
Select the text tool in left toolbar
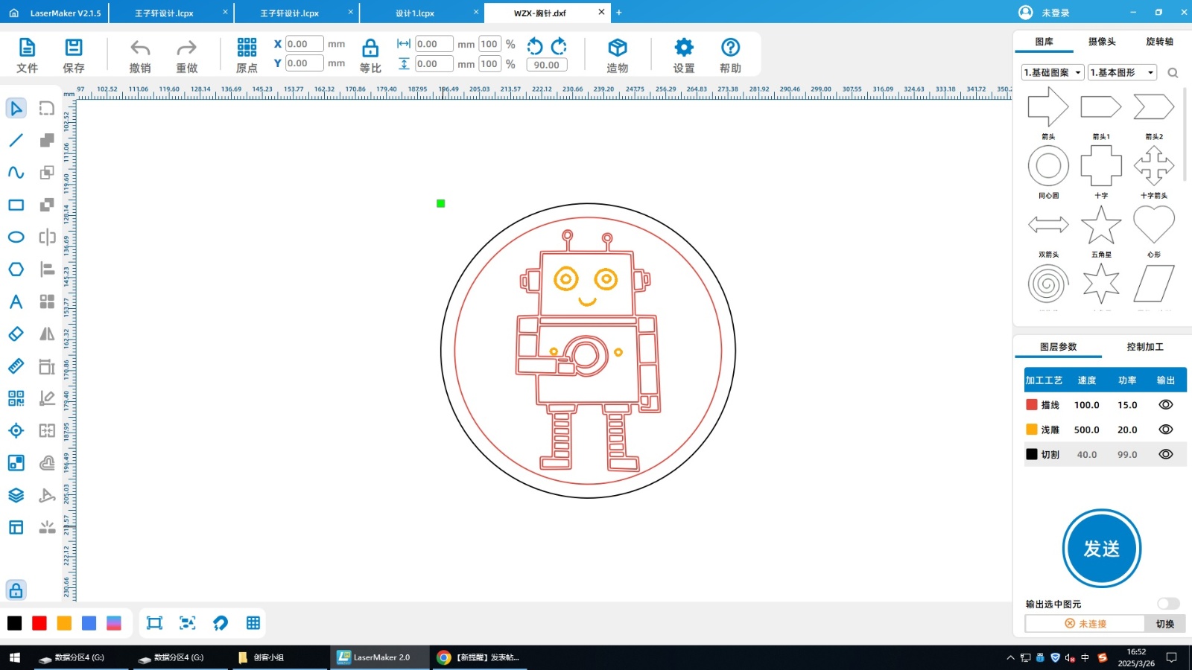[x=16, y=301]
